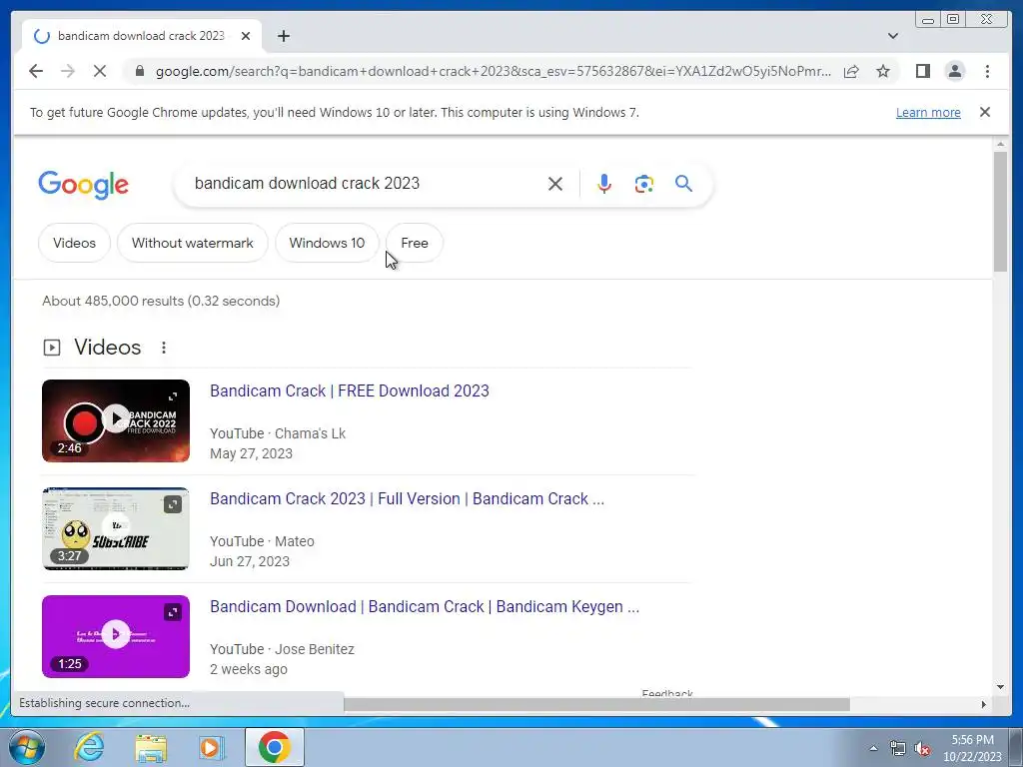
Task: Clear the search box text
Action: (555, 184)
